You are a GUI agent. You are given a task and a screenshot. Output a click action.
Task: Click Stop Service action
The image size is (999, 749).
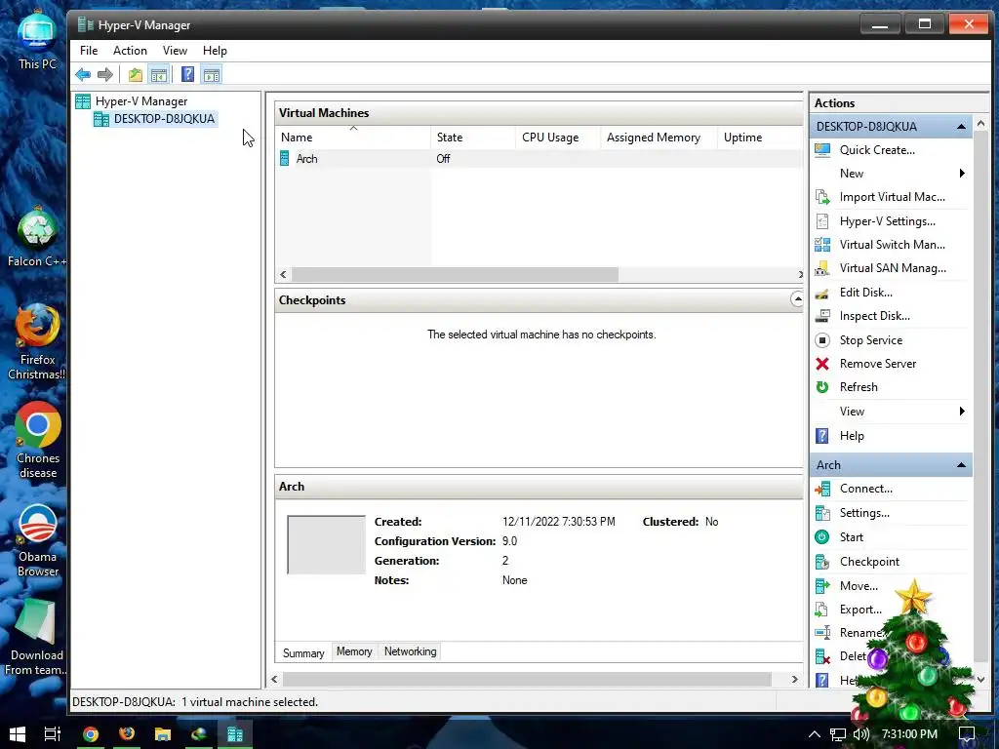pos(870,340)
